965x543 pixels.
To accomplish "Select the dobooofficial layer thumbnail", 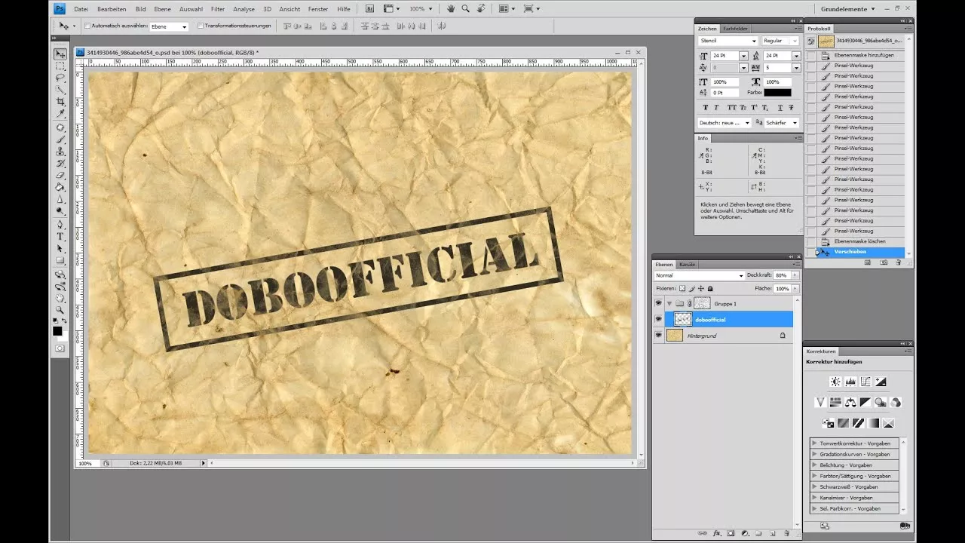I will pos(683,318).
